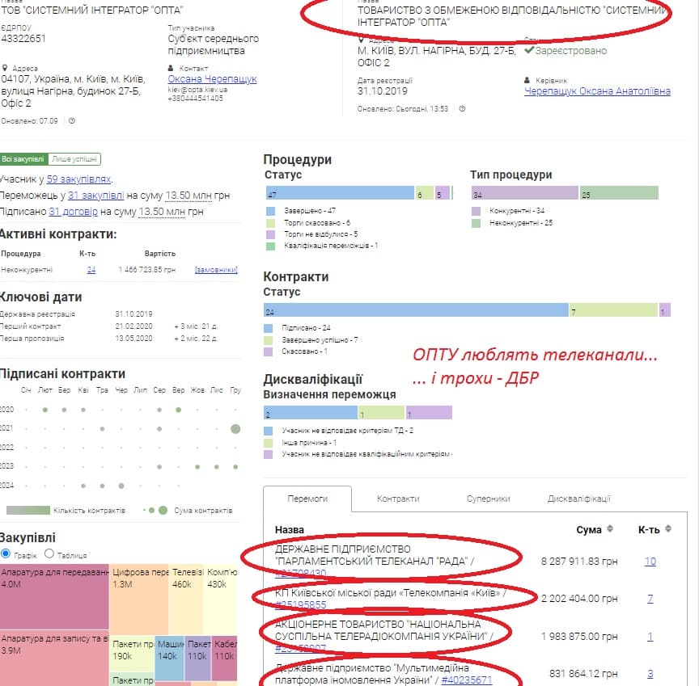Viewport: 699px width, 686px height.
Task: Click the large December 2021 contract bubble
Action: point(235,428)
